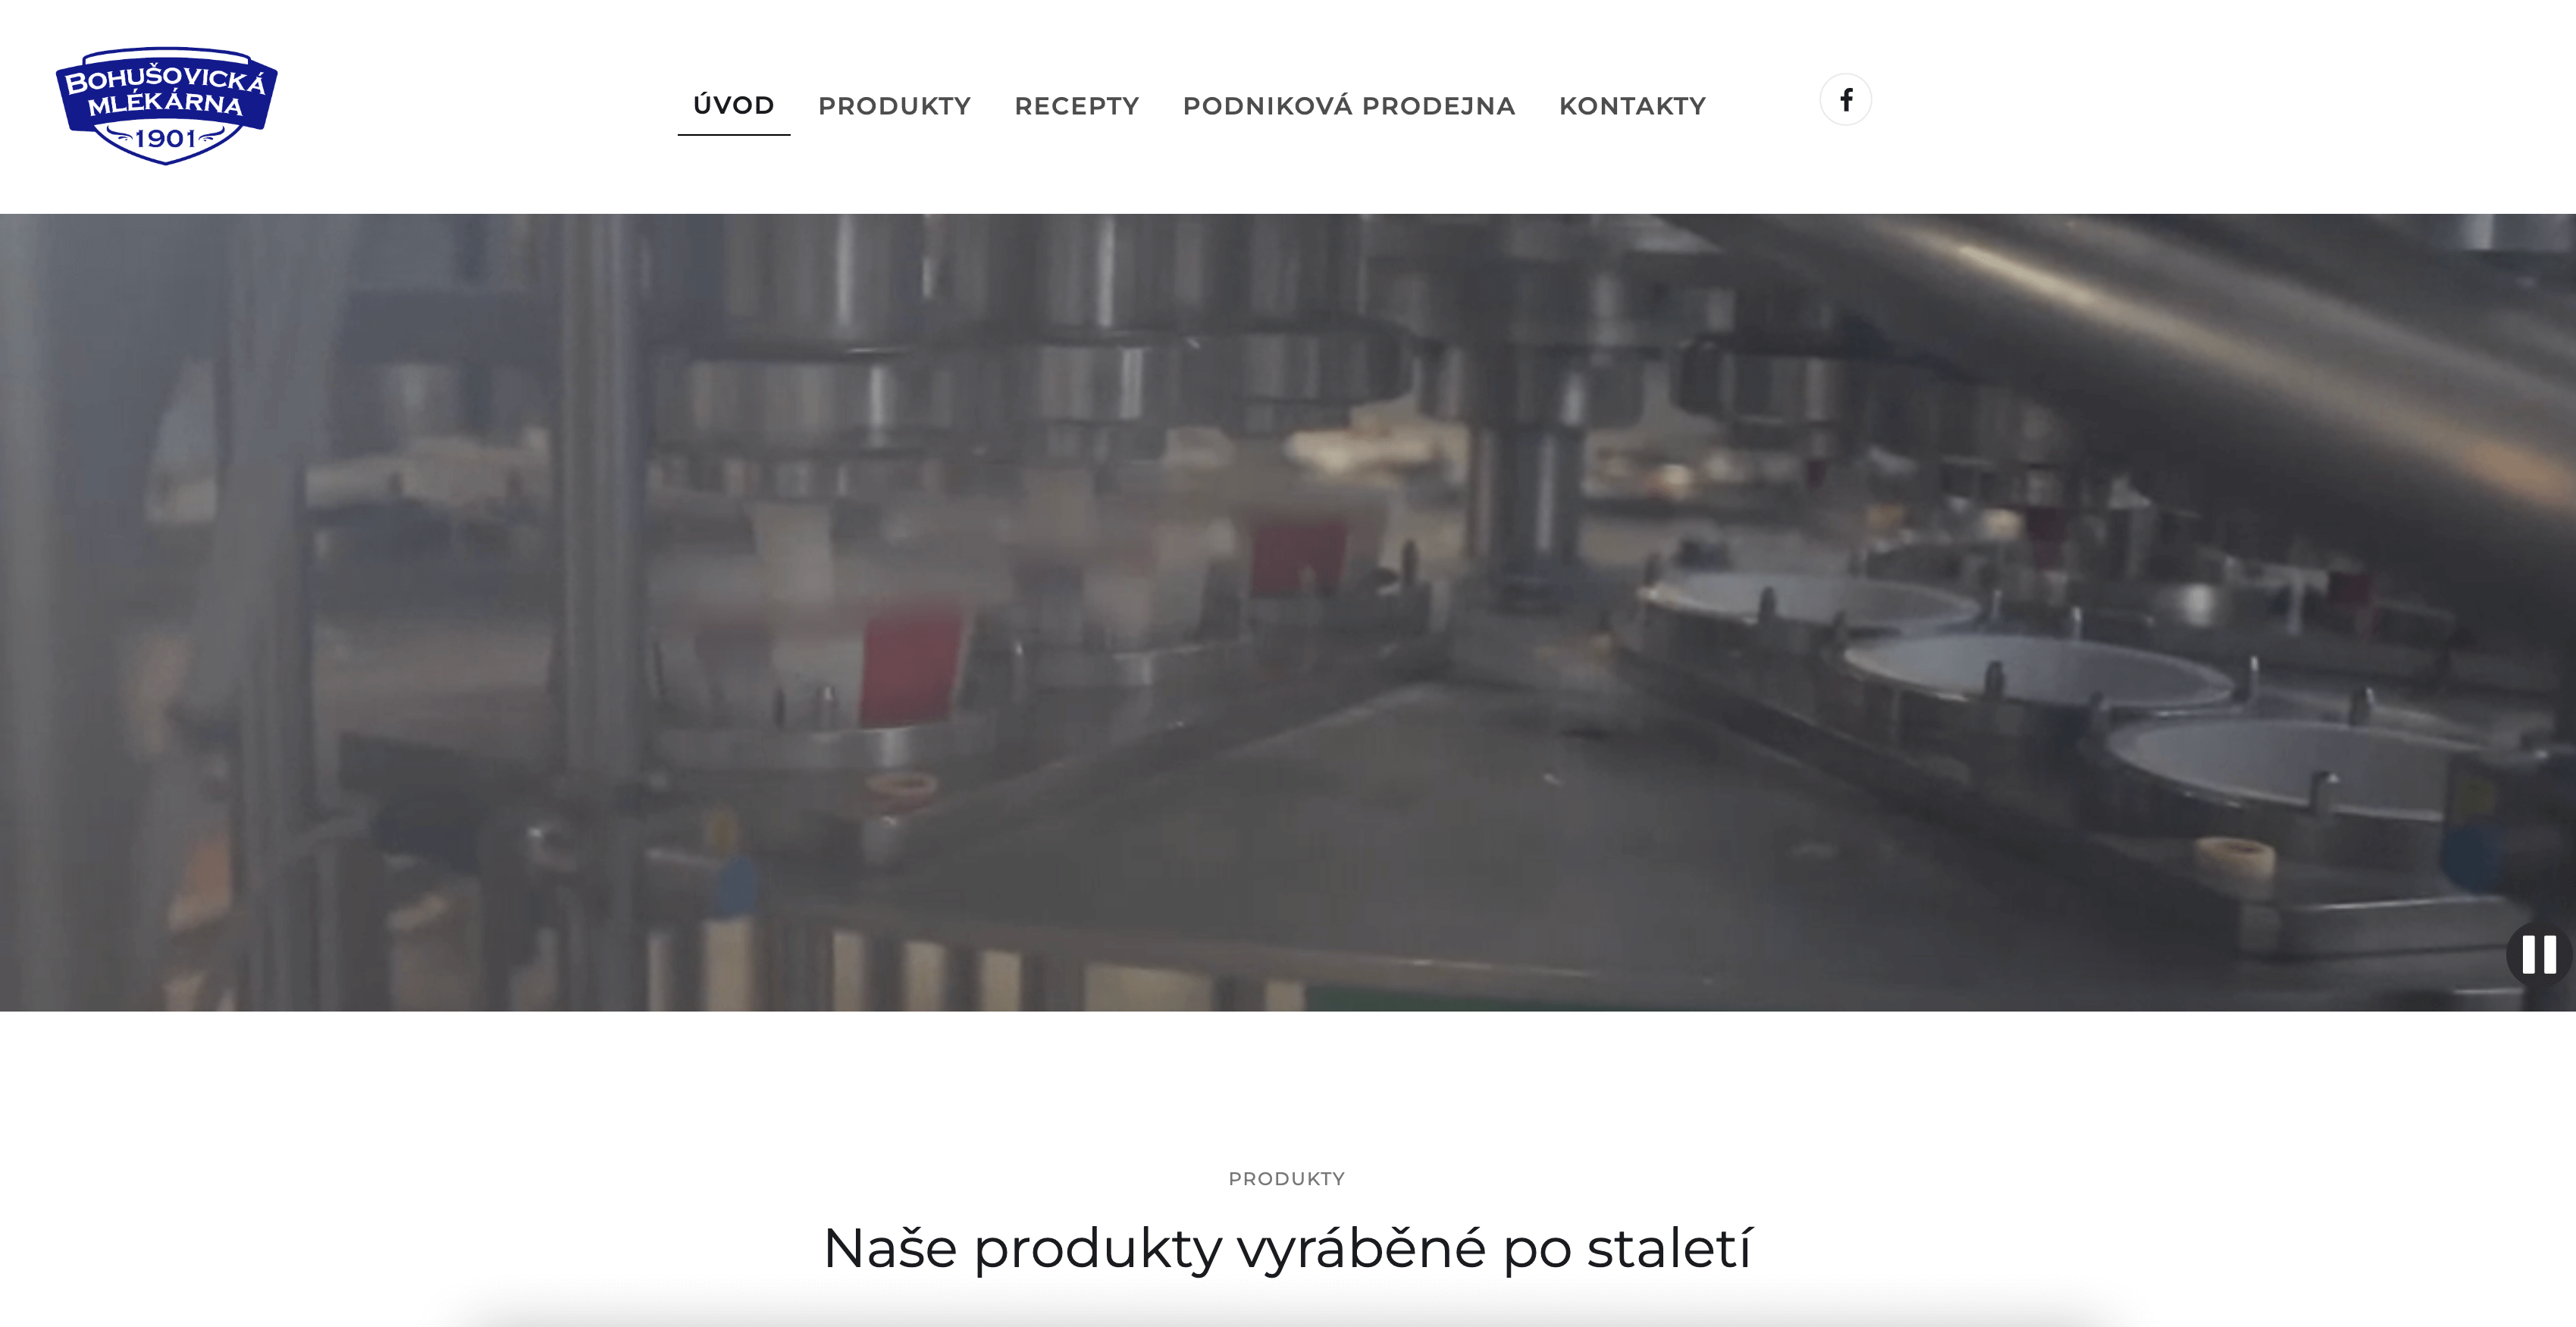Click the underline beneath ÚVOD
The width and height of the screenshot is (2576, 1327).
(x=733, y=134)
